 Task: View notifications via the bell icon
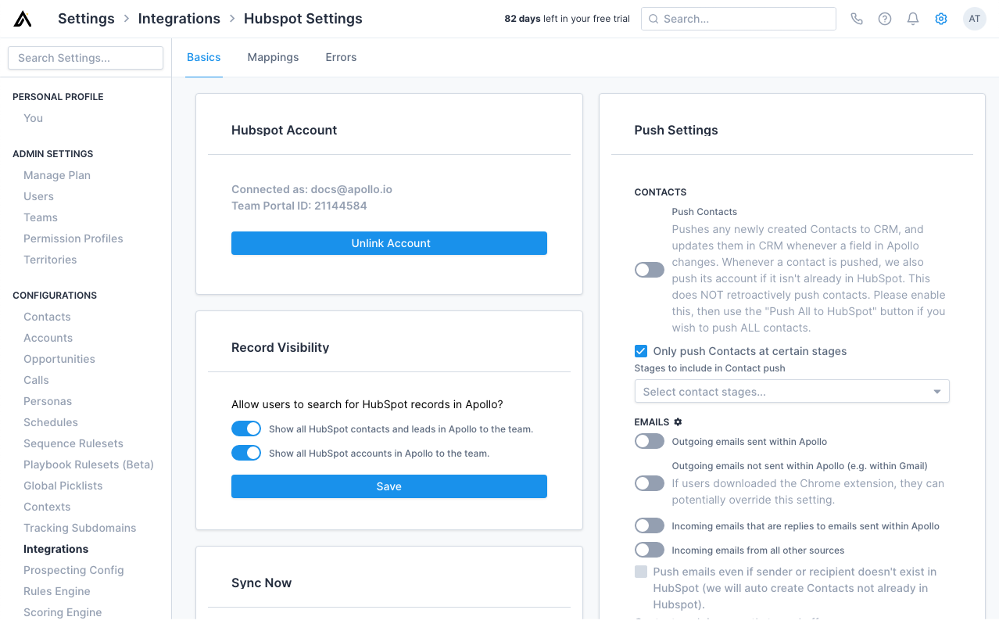pos(912,18)
